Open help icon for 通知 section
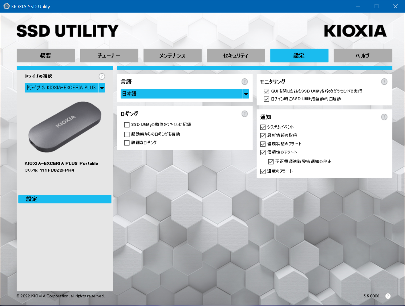The height and width of the screenshot is (306, 405). pyautogui.click(x=384, y=117)
